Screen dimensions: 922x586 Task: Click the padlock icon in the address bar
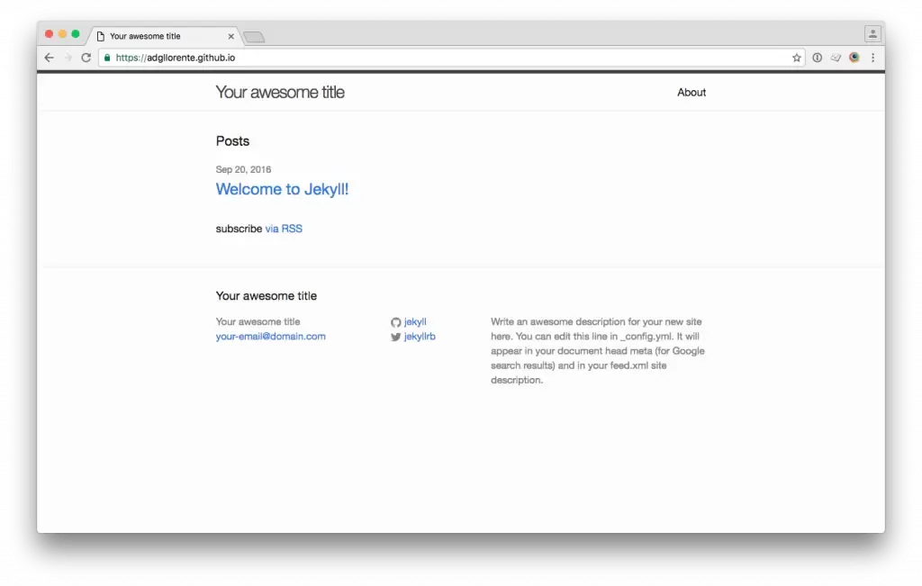(108, 56)
